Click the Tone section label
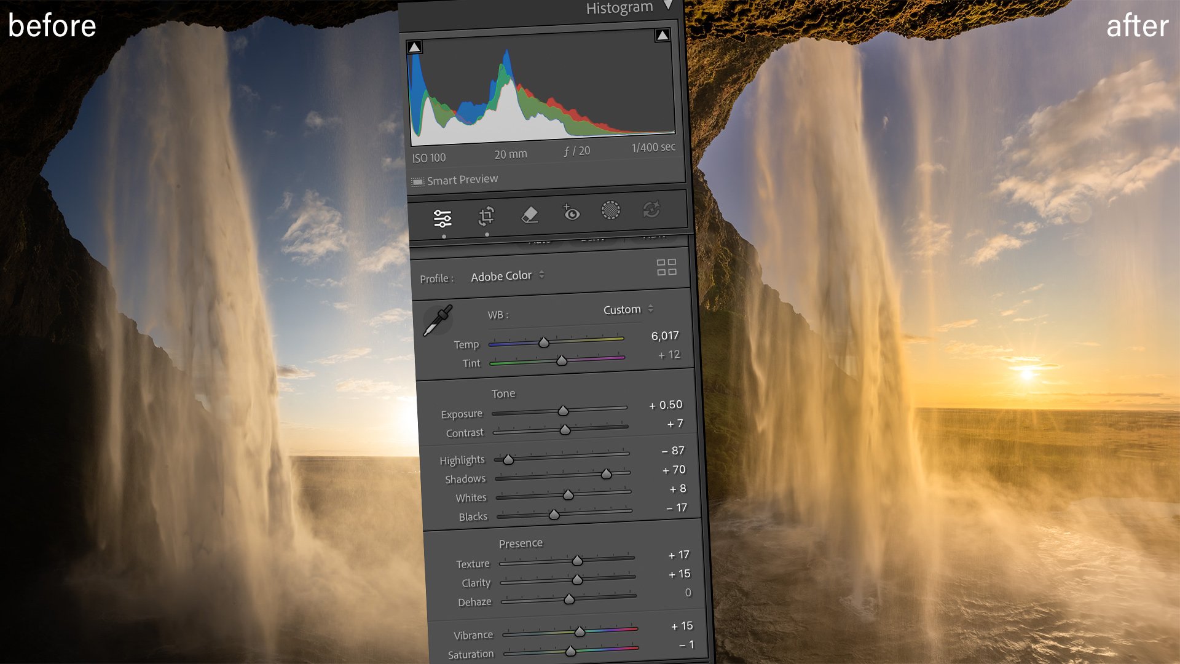Viewport: 1180px width, 664px height. tap(503, 393)
